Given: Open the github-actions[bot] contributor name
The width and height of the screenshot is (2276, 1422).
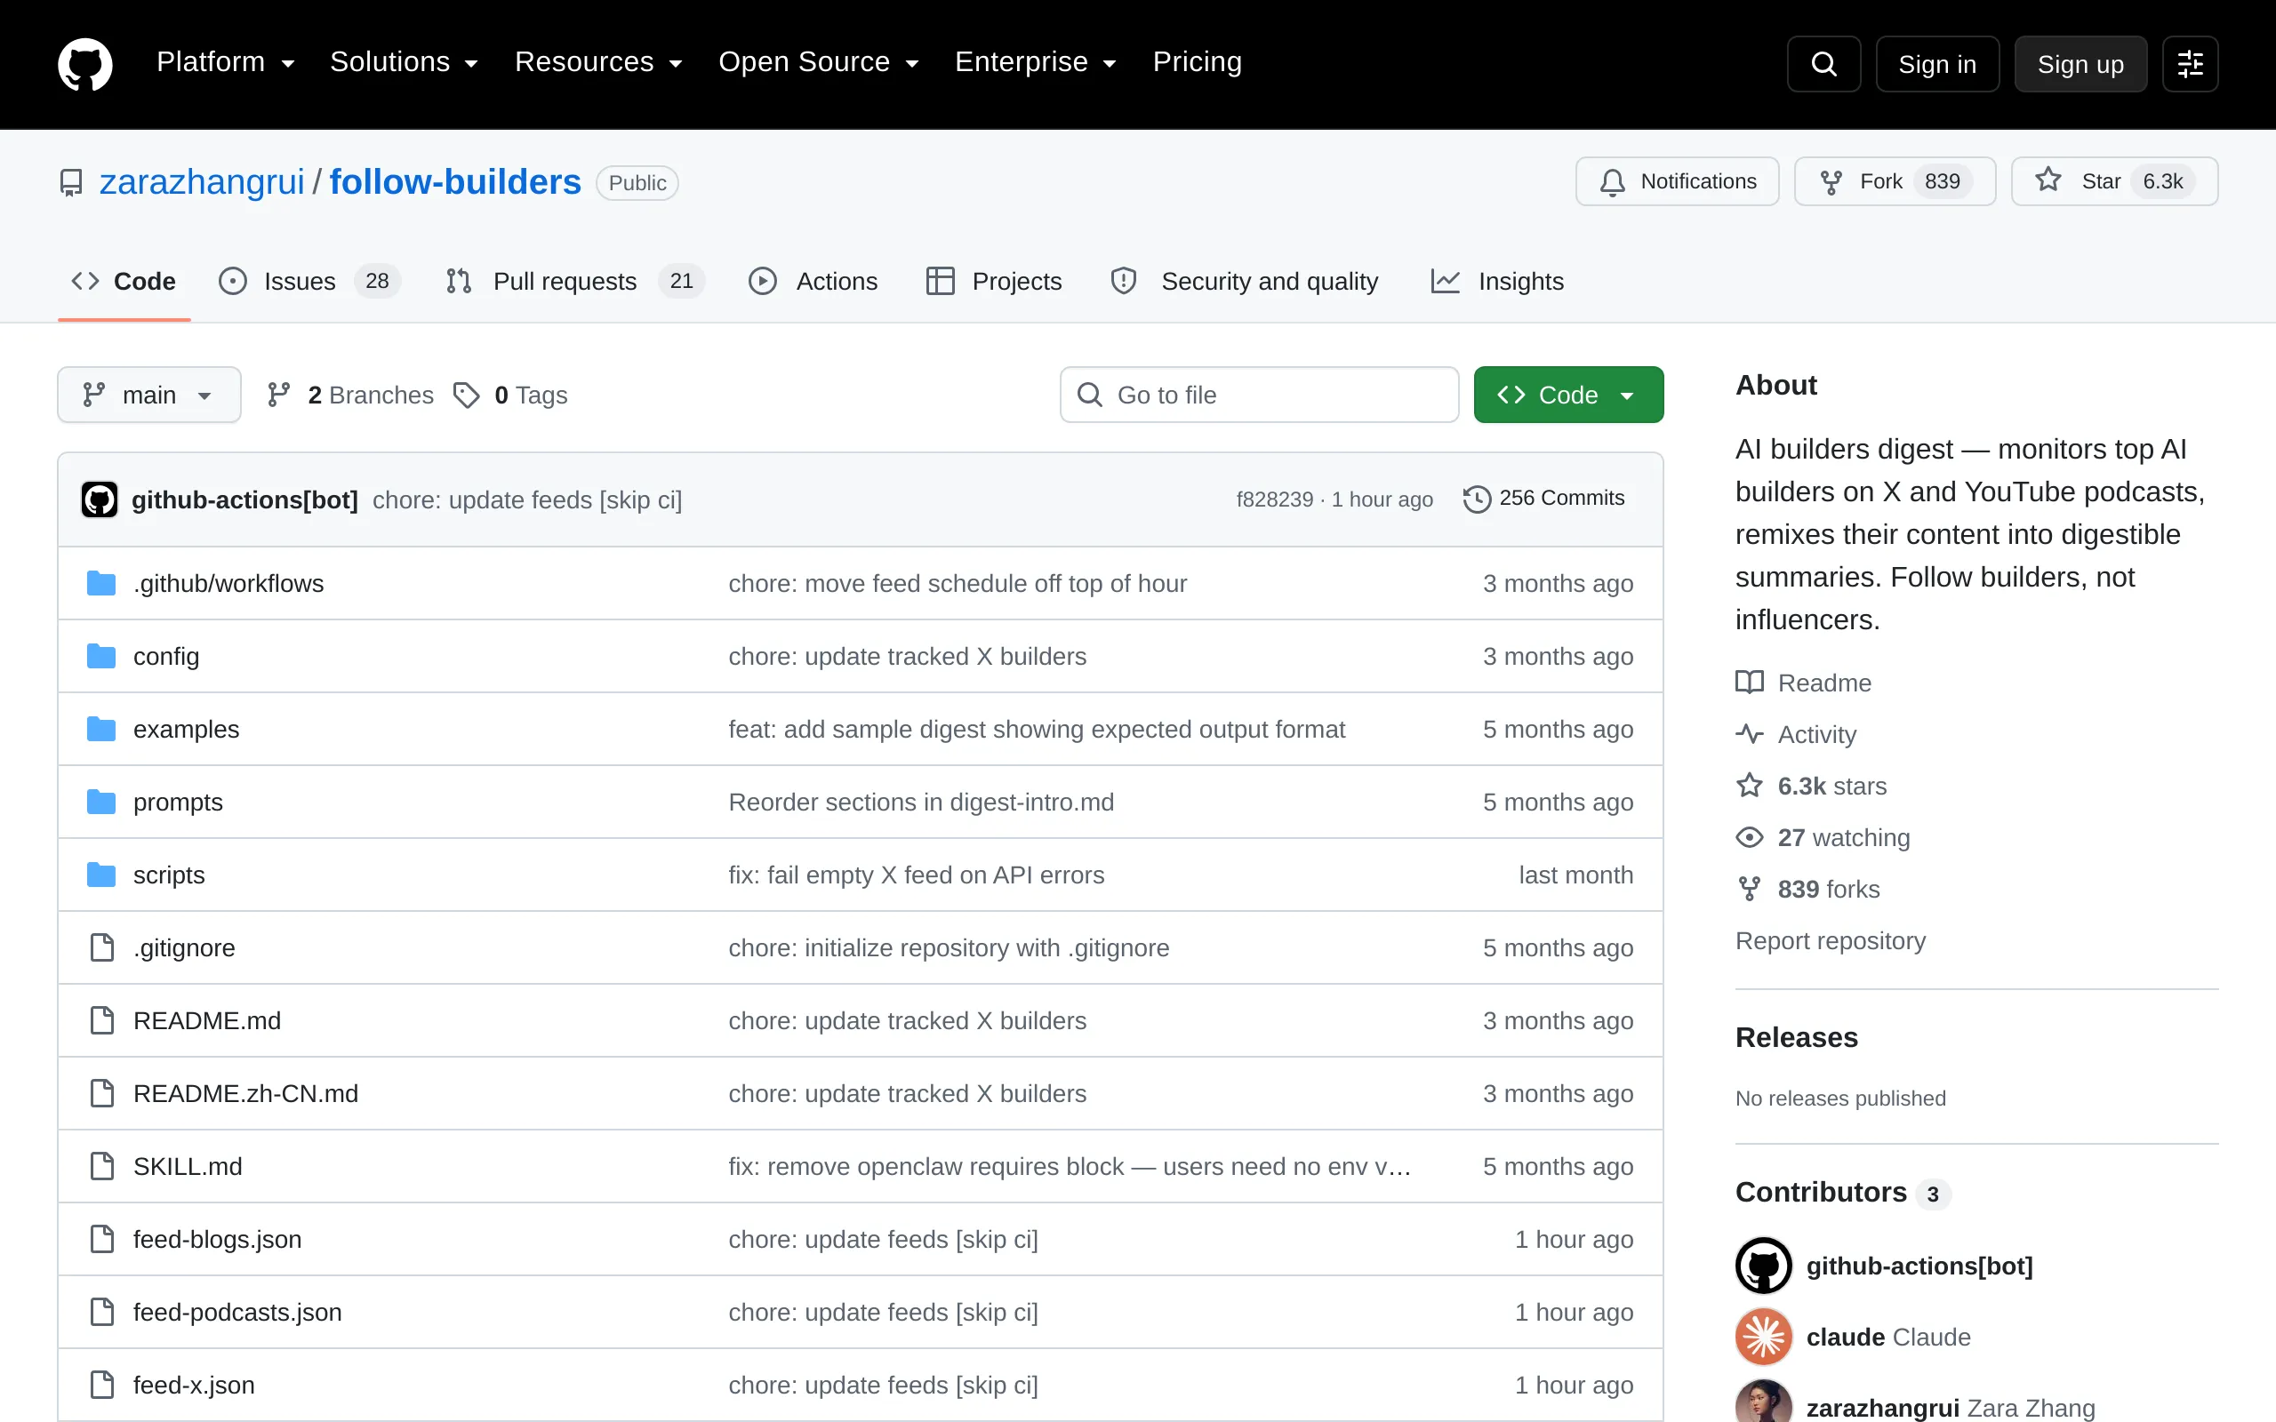Looking at the screenshot, I should [1919, 1266].
